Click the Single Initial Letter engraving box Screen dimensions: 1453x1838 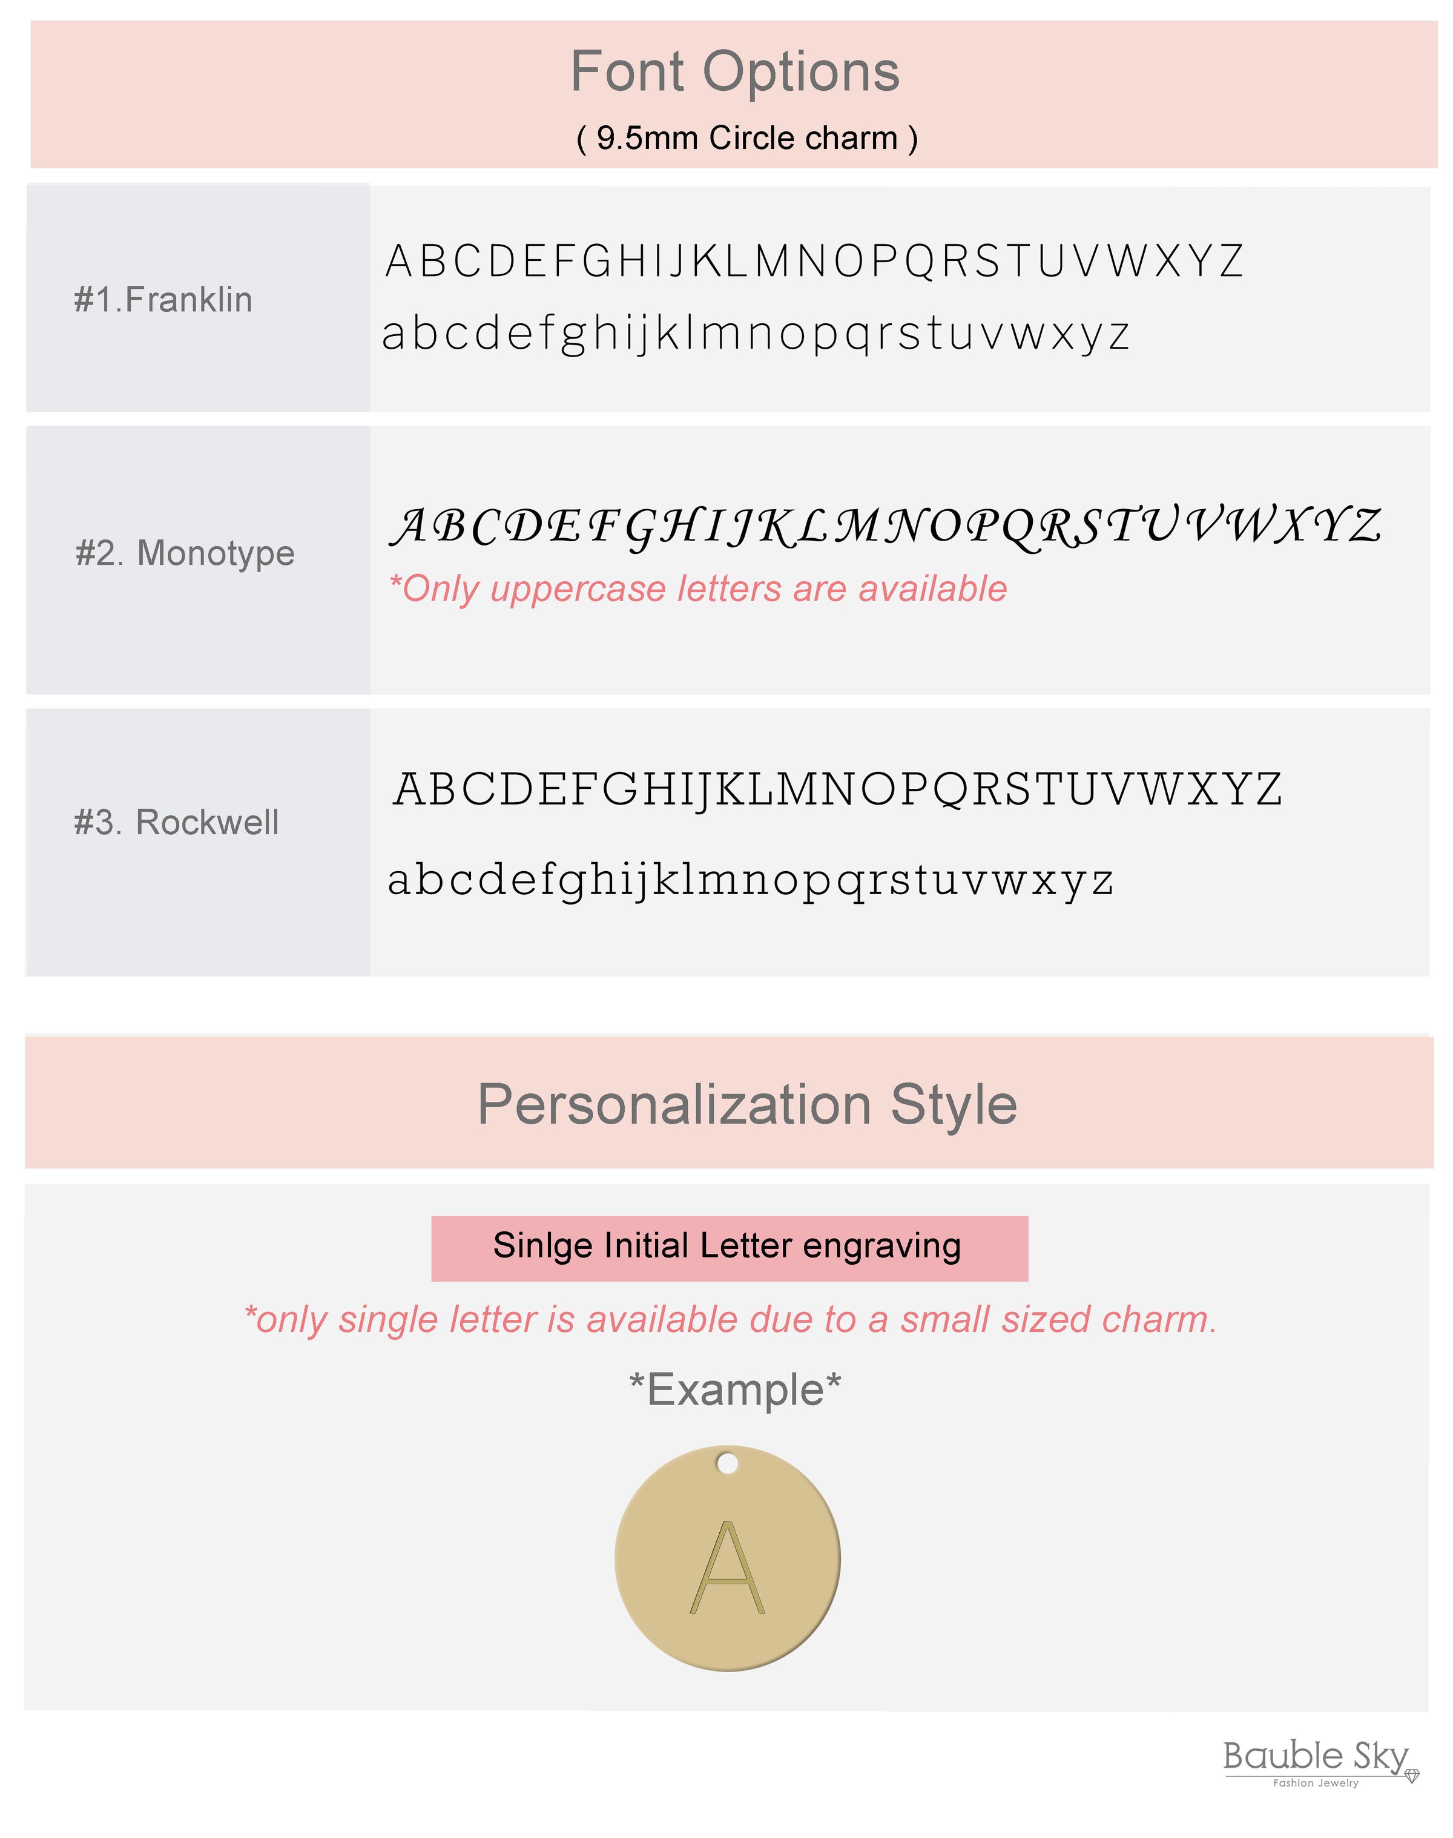728,1247
